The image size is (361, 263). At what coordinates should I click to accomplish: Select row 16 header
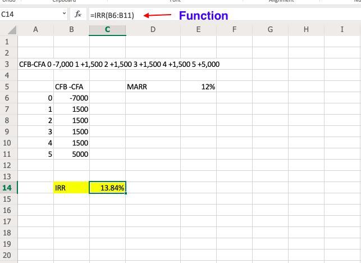coord(8,210)
